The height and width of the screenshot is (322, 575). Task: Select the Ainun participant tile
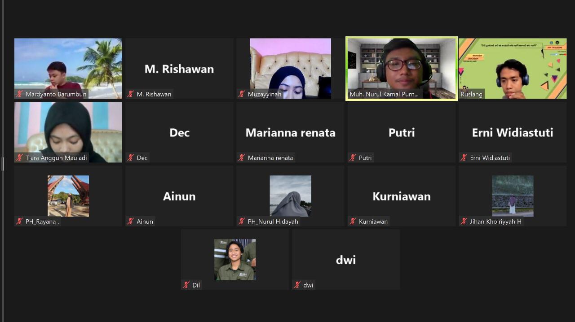(179, 196)
